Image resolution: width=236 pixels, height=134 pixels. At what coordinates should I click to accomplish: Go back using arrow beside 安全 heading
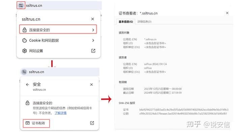(27, 84)
